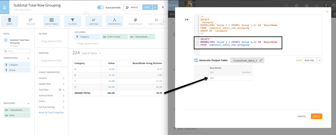Expand Header Row properties

(51, 84)
